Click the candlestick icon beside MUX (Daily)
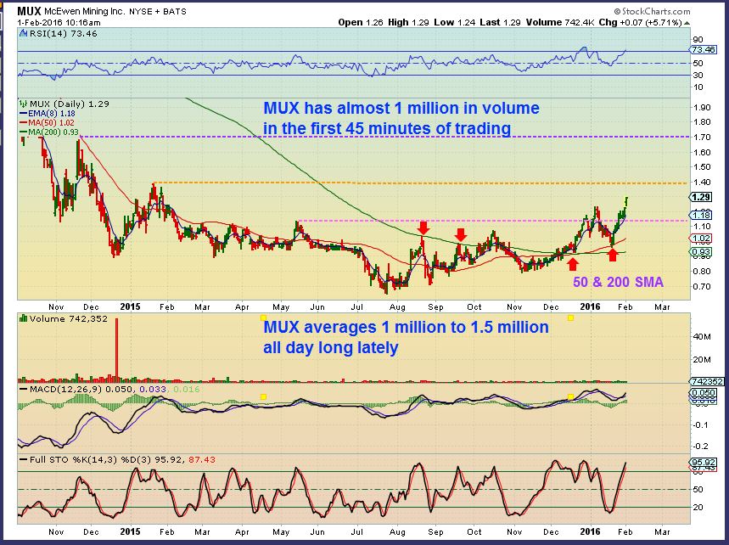 pyautogui.click(x=23, y=104)
